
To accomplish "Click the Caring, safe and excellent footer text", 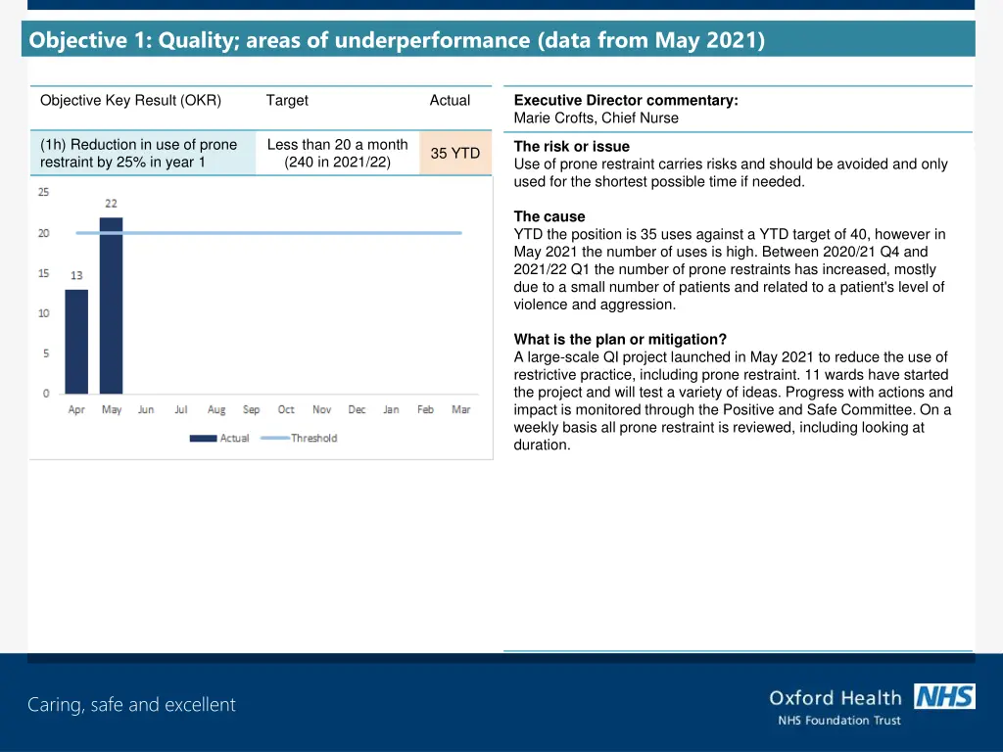I will [131, 704].
